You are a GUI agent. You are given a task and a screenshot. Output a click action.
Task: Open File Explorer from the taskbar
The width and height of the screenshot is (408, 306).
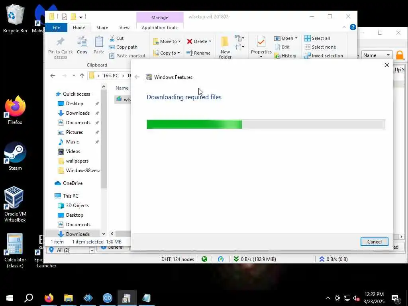[69, 298]
